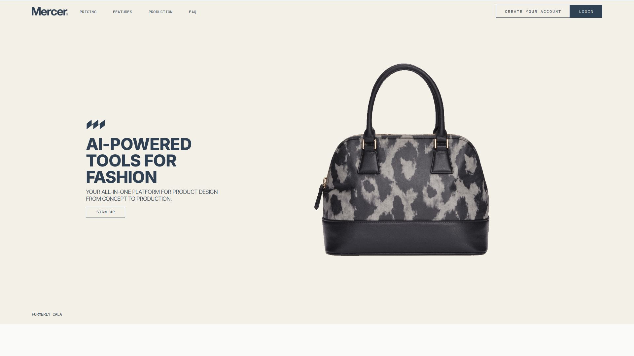Viewport: 634px width, 356px height.
Task: Open the Pricing page
Action: click(x=88, y=12)
